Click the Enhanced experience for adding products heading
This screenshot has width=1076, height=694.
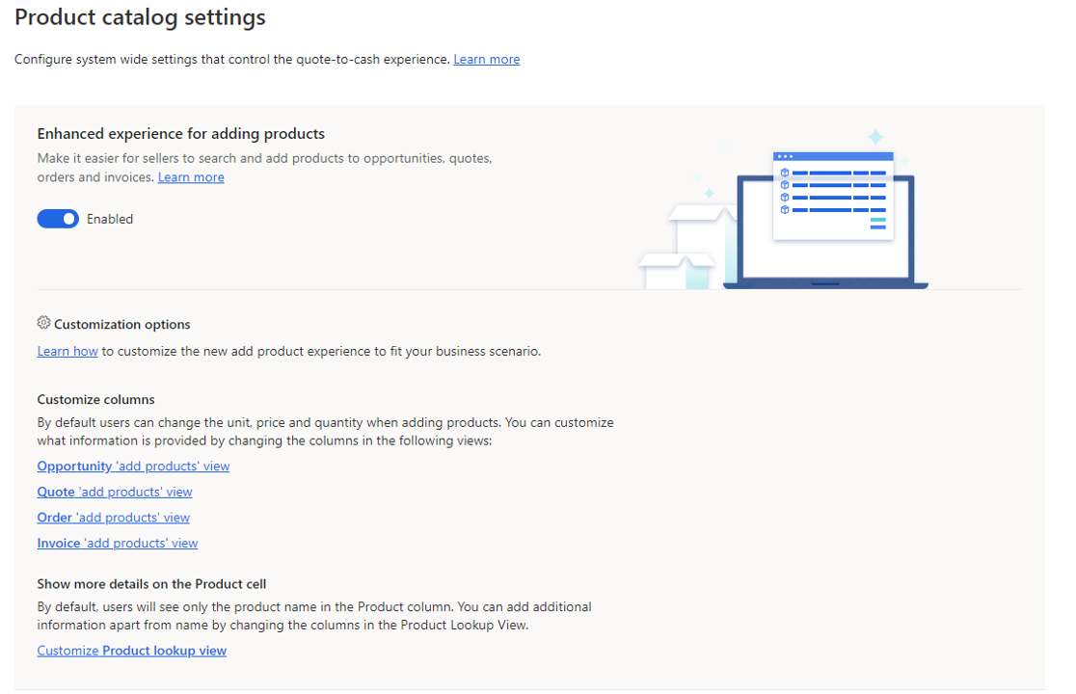(x=181, y=134)
